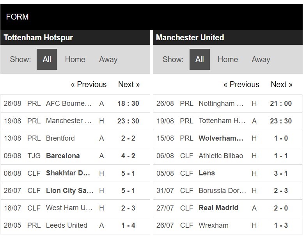Image resolution: width=305 pixels, height=241 pixels.
Task: Open Tottenham's AFC Bournemouth fixture row
Action: 75,104
